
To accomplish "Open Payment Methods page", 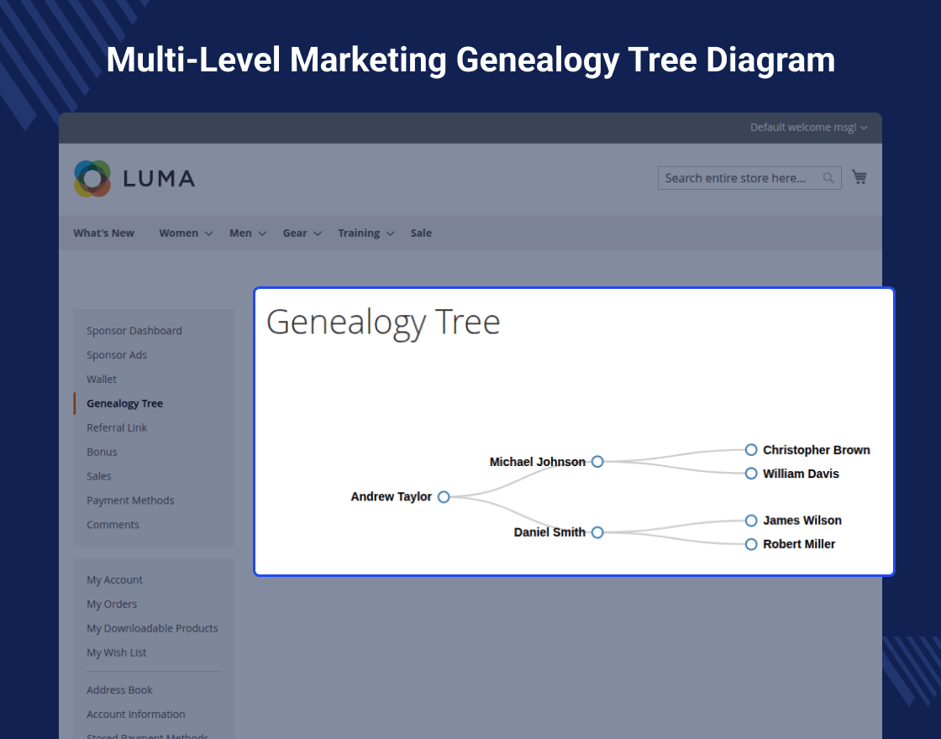I will click(x=130, y=501).
